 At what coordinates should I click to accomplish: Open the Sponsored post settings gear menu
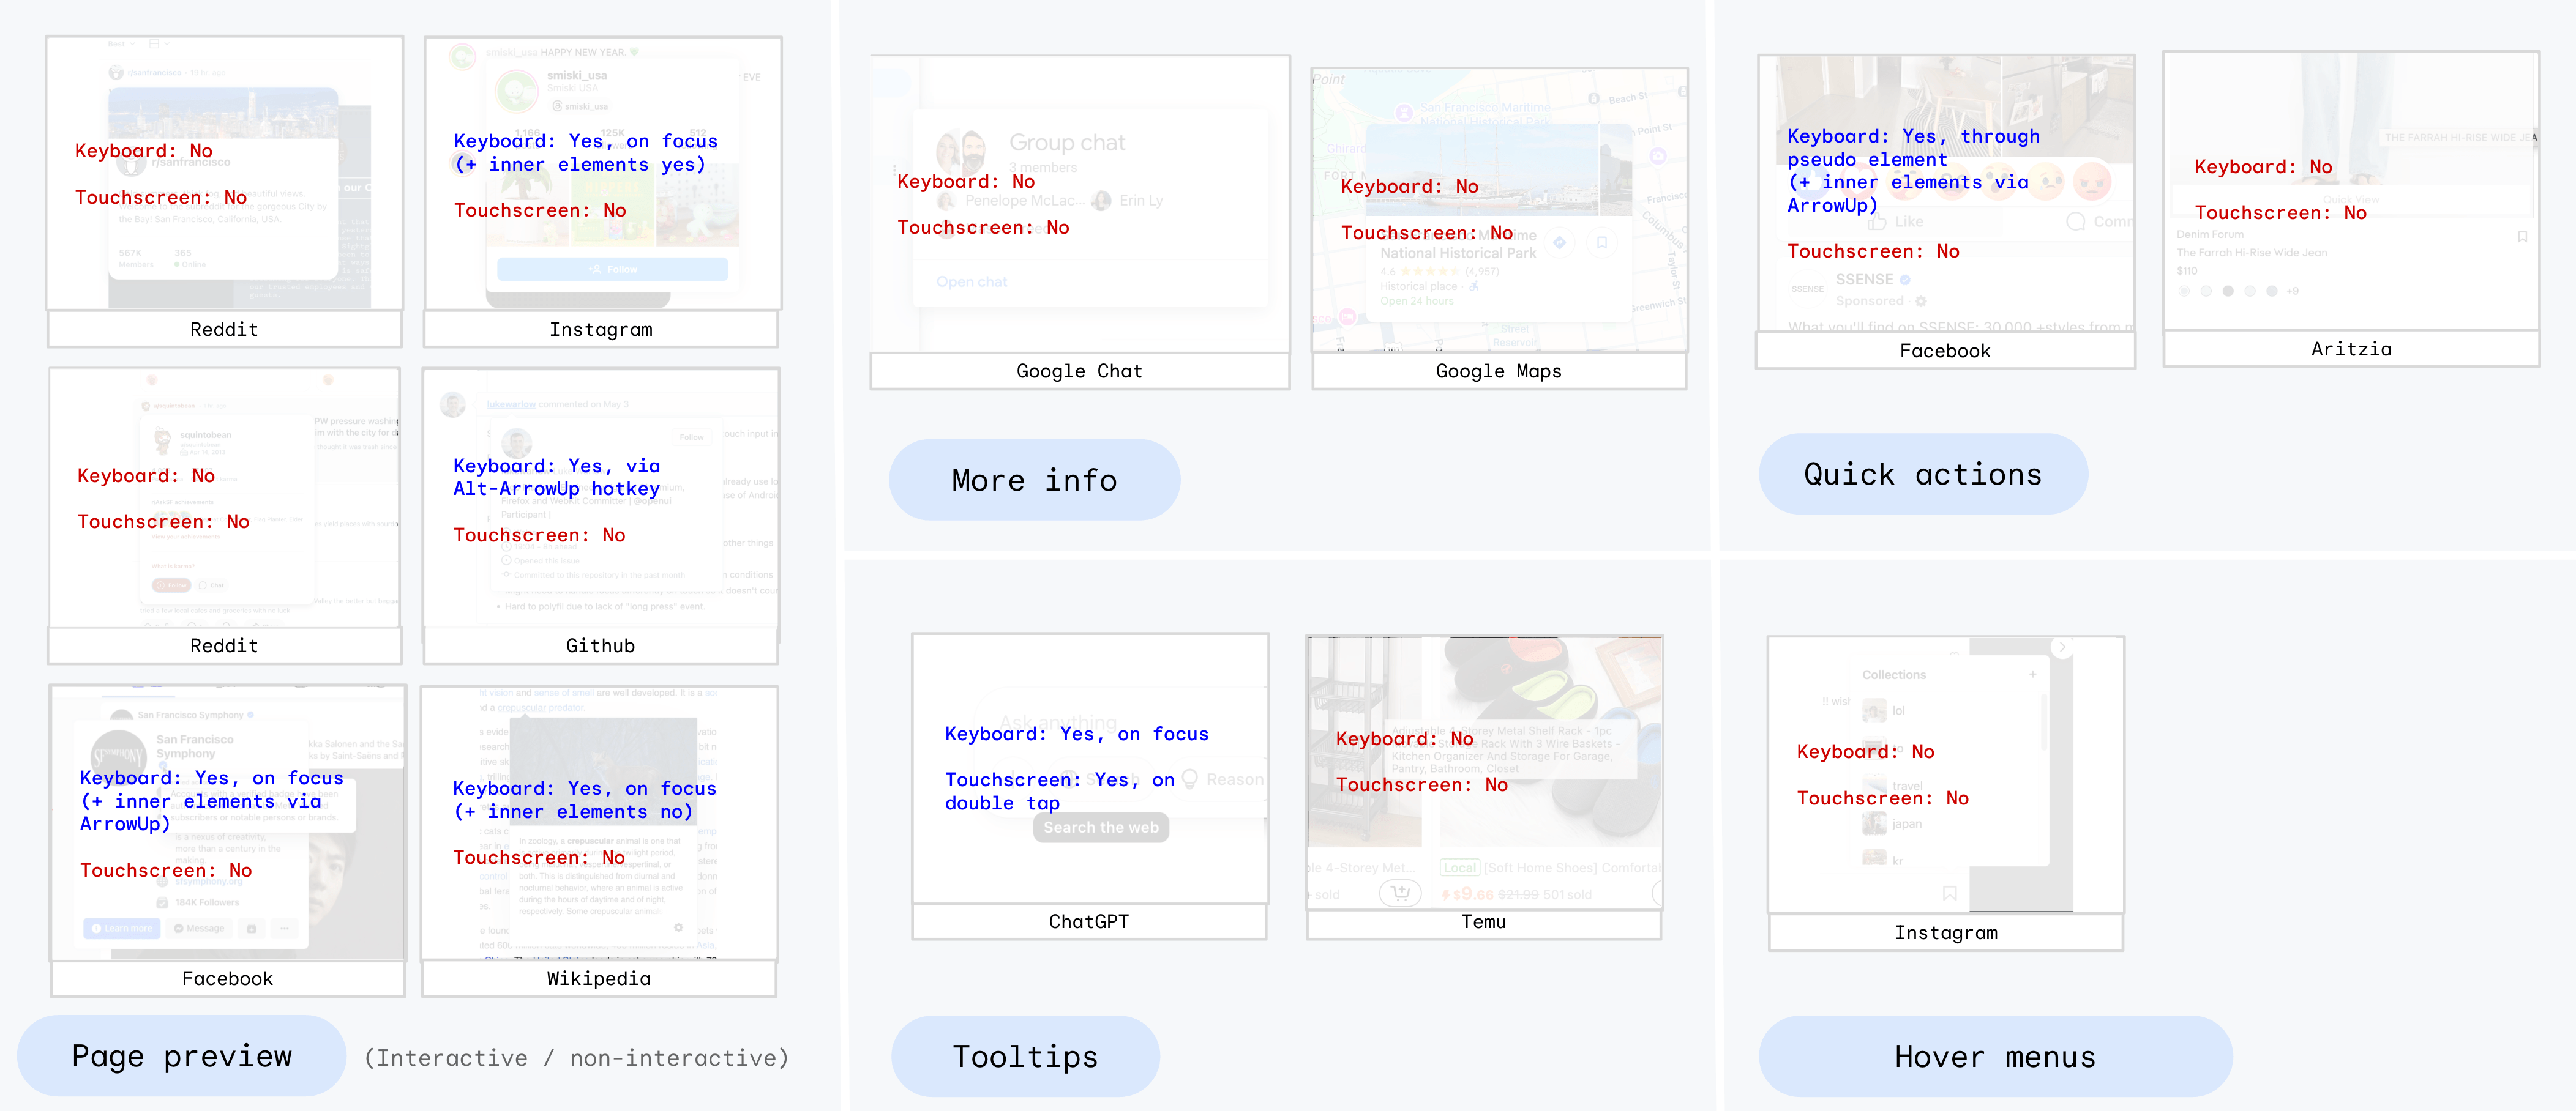(x=1920, y=301)
